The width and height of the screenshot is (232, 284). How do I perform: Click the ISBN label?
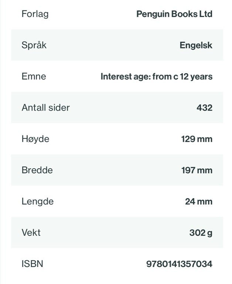click(33, 264)
